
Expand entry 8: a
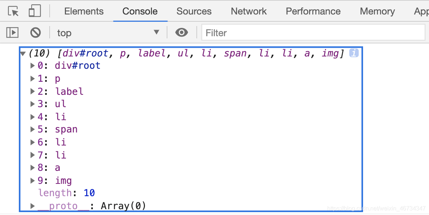[x=33, y=168]
